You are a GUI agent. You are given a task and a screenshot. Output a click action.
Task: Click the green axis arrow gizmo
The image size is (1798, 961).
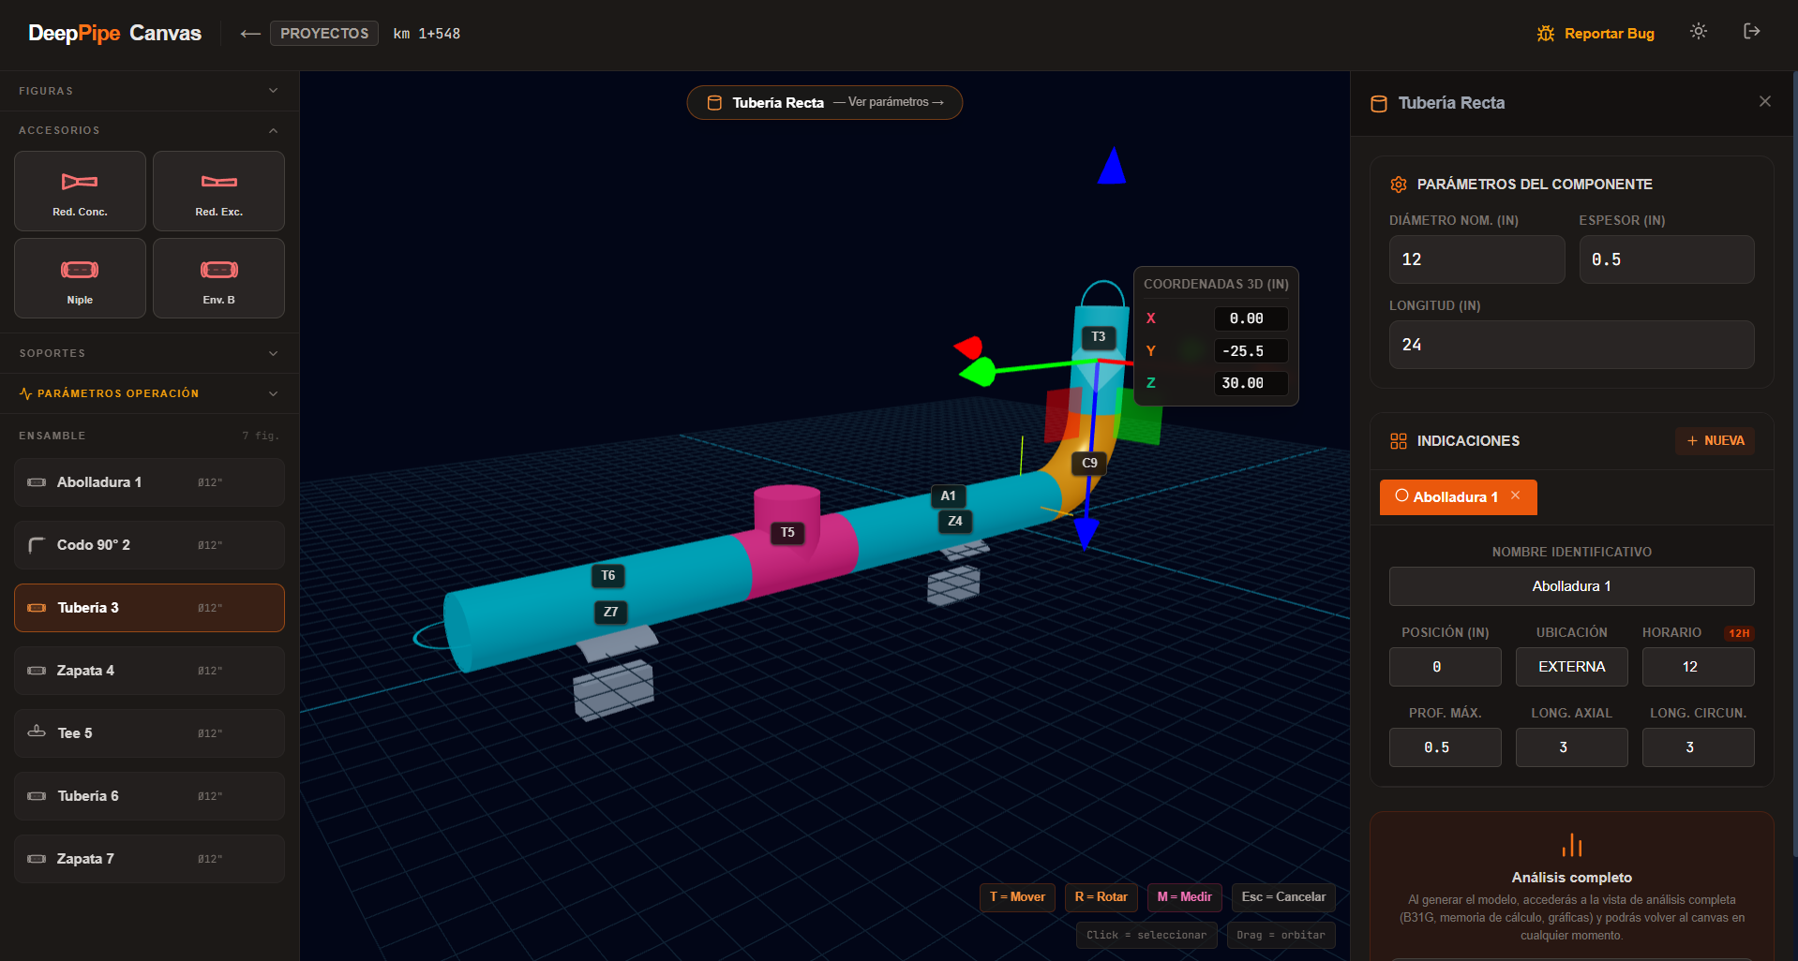pyautogui.click(x=978, y=372)
